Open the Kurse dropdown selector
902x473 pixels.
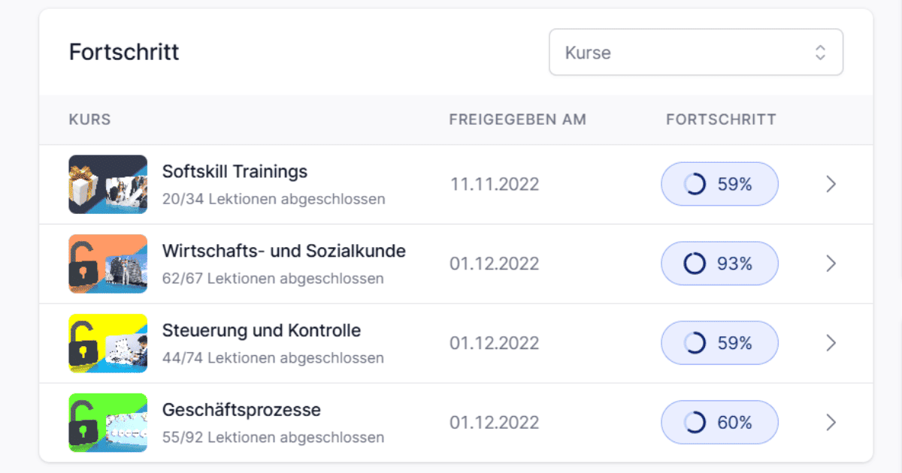pyautogui.click(x=696, y=53)
